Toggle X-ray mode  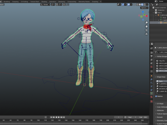pyautogui.click(x=134, y=5)
